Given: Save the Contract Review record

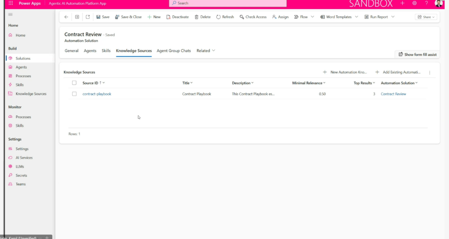Looking at the screenshot, I should click(103, 17).
